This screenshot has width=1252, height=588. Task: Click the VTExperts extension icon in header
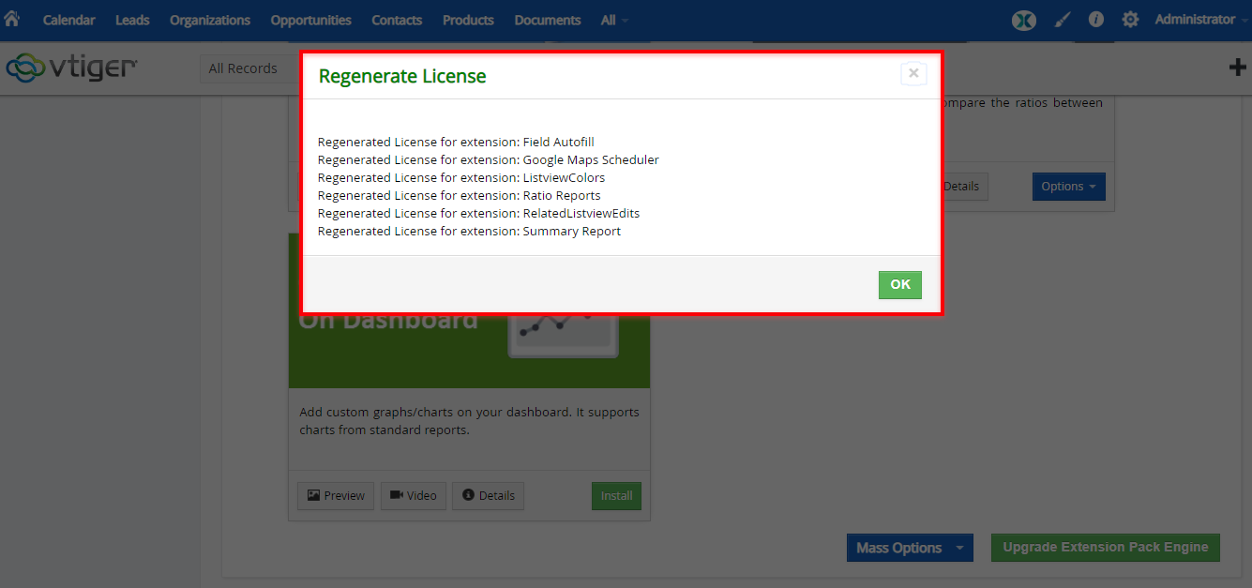click(x=1024, y=20)
